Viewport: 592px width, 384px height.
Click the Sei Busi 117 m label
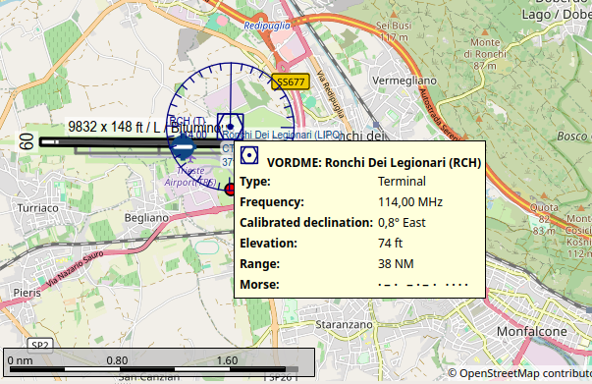click(394, 31)
